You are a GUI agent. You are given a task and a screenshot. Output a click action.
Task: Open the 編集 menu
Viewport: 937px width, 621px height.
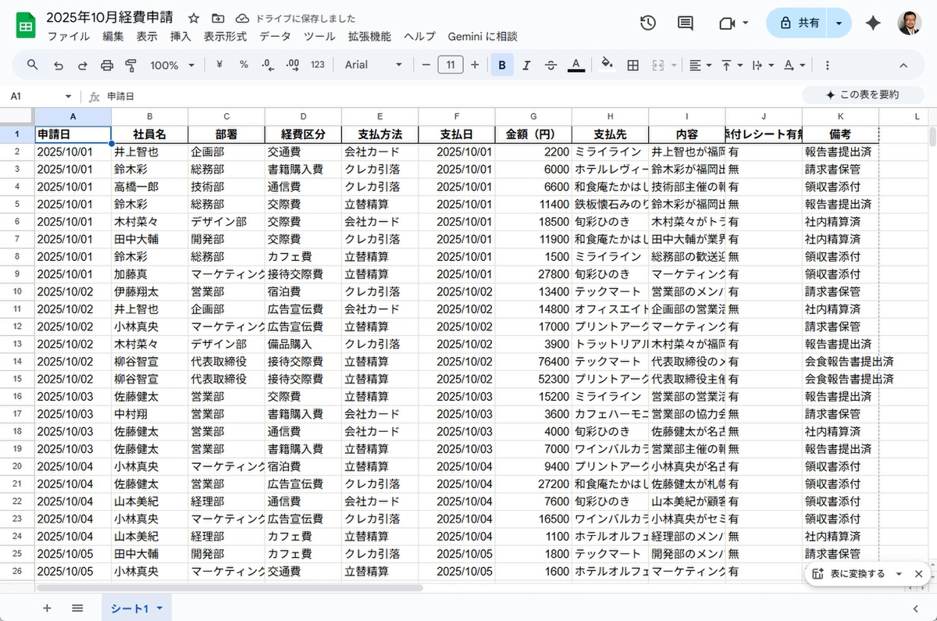click(x=113, y=36)
